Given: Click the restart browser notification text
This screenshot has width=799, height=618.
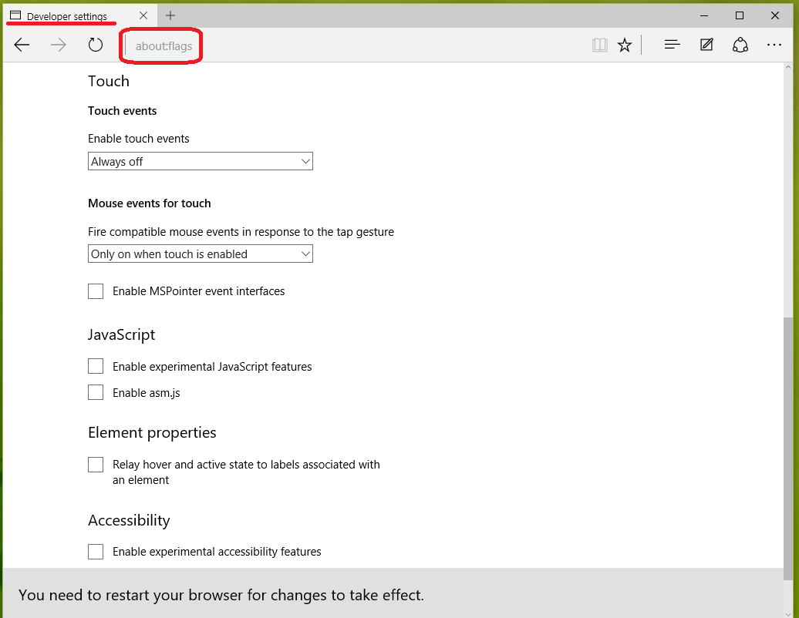Looking at the screenshot, I should (x=221, y=595).
